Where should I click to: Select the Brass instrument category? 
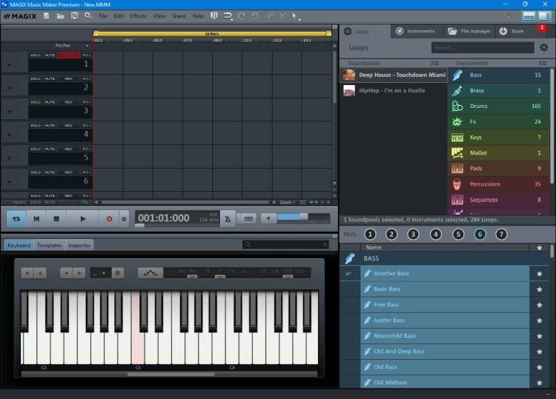(x=498, y=90)
